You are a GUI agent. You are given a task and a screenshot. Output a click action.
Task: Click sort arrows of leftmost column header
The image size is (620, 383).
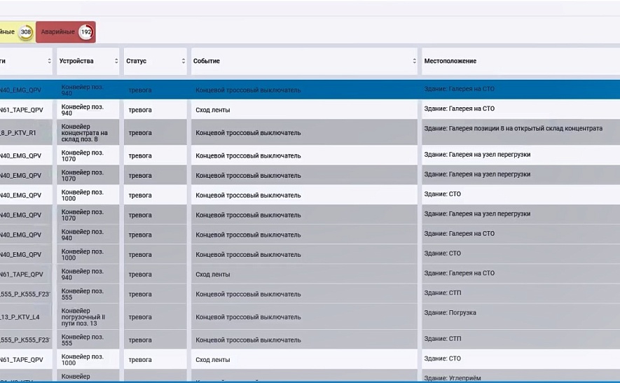click(50, 61)
